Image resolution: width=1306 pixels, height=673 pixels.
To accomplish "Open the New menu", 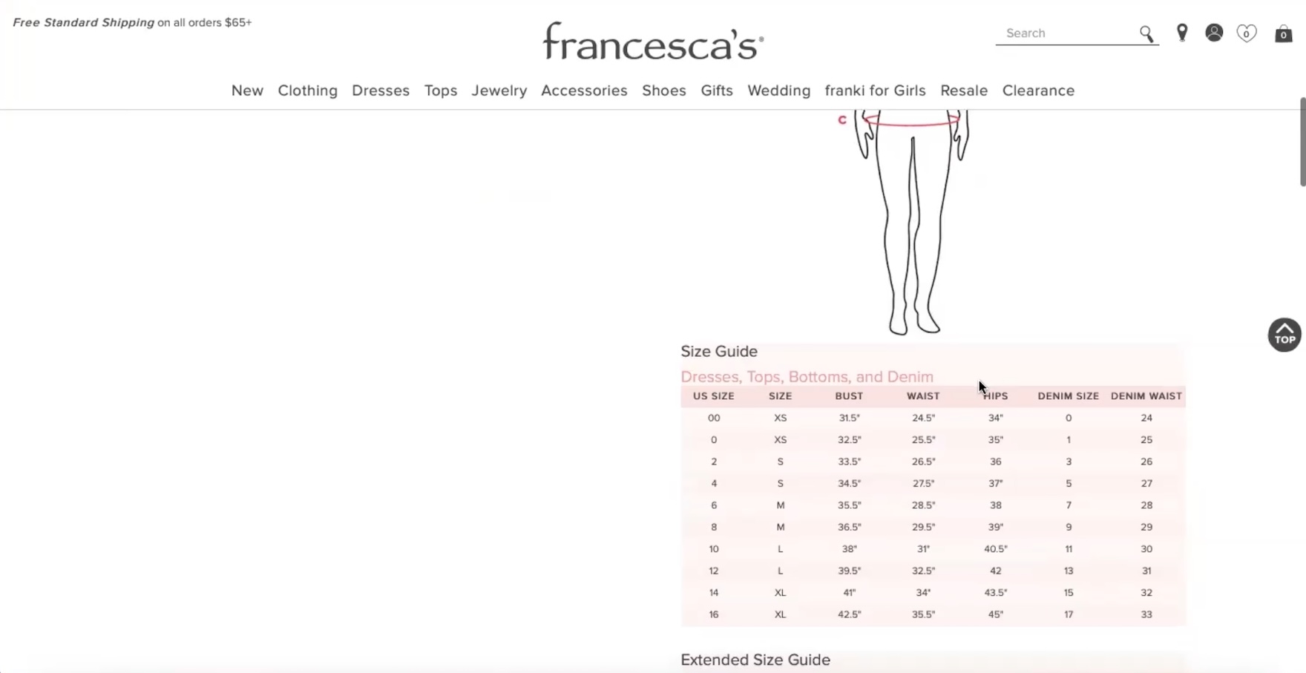I will pyautogui.click(x=247, y=91).
